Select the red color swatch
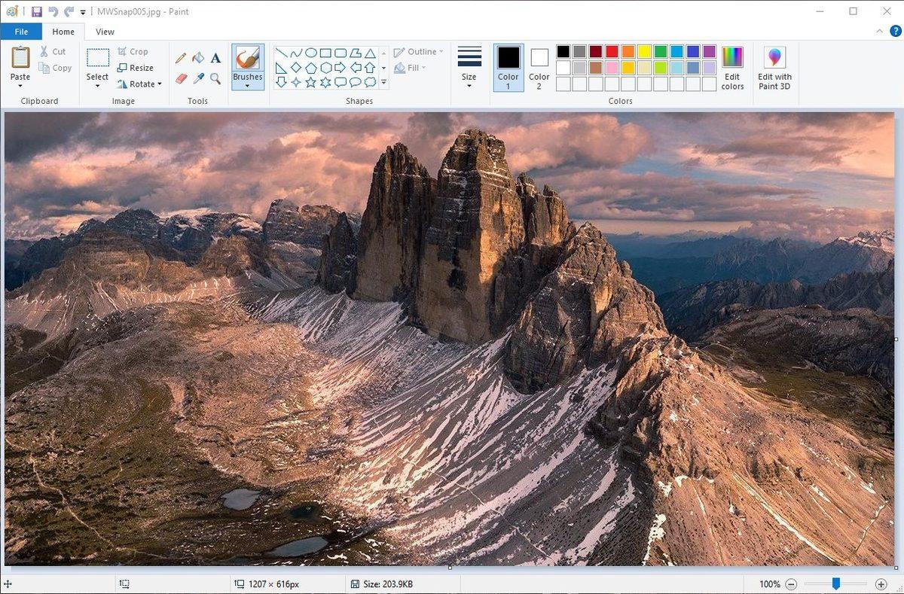The image size is (904, 594). [610, 51]
